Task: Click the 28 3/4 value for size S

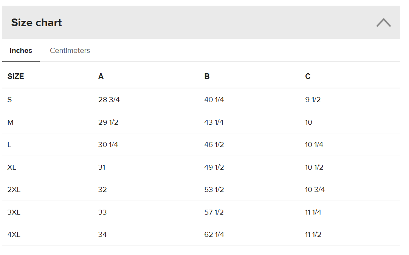Action: (109, 100)
